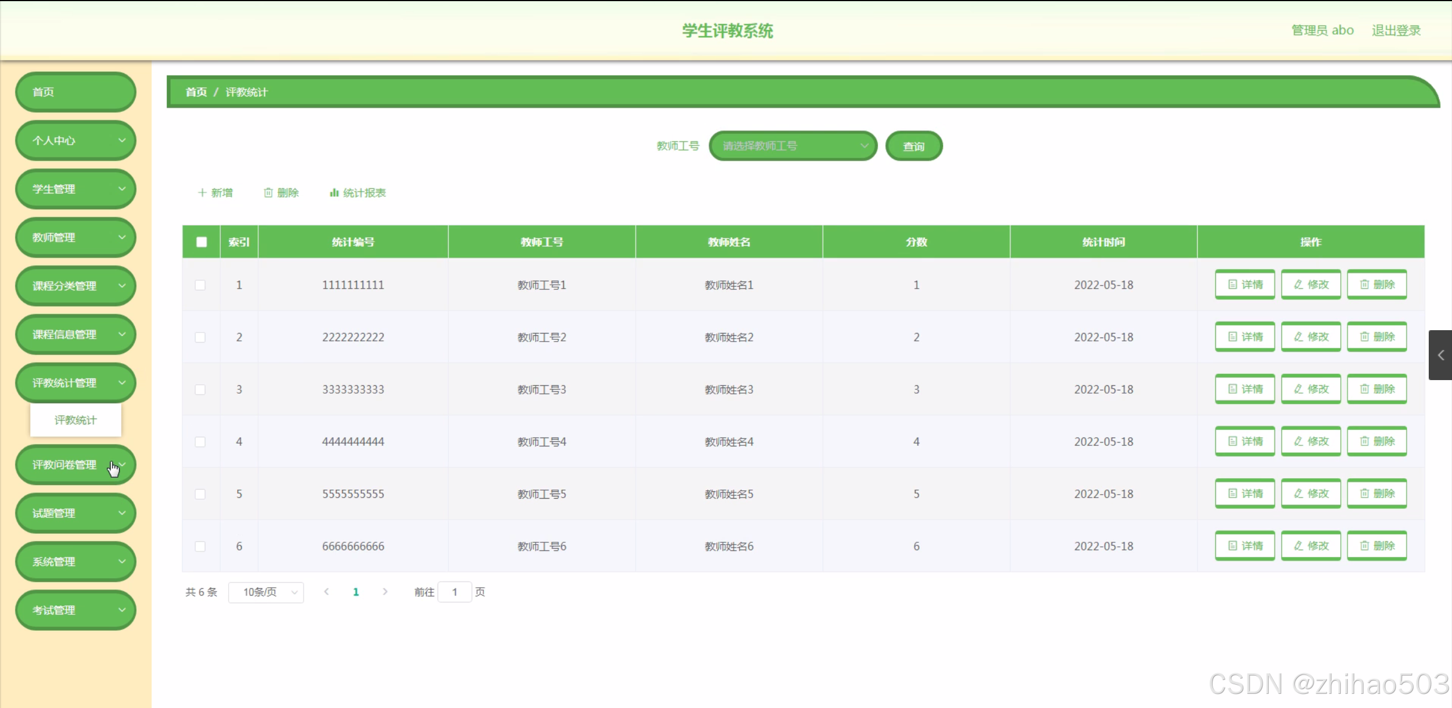Expand the 学生管理 sidebar menu
The image size is (1452, 708).
[75, 189]
